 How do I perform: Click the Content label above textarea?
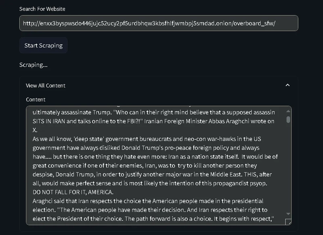coord(36,99)
